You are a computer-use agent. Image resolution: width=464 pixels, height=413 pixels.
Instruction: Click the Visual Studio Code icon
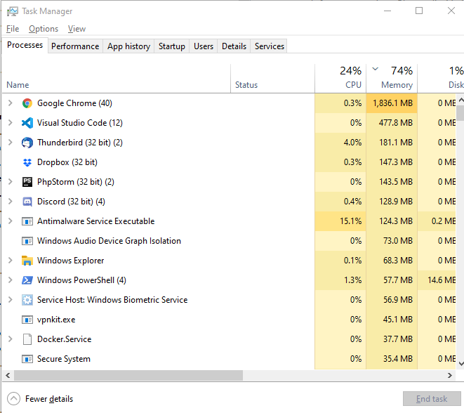click(27, 123)
